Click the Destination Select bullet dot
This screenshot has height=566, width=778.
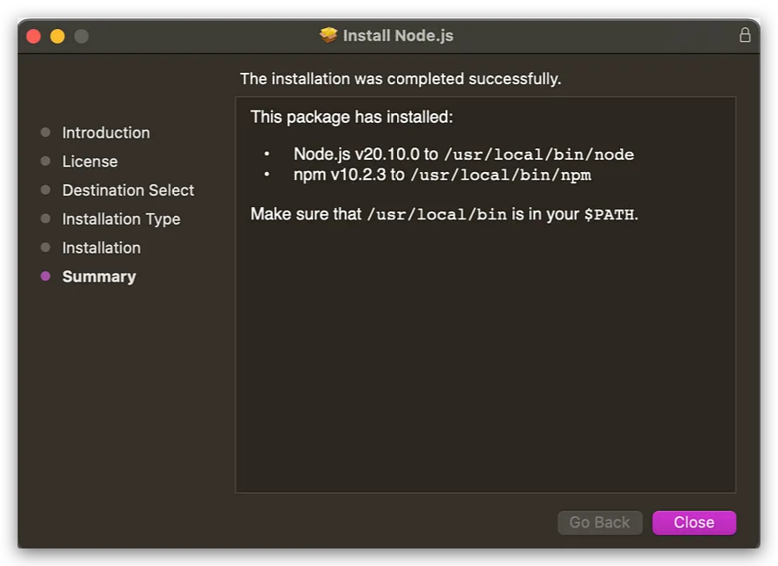45,190
